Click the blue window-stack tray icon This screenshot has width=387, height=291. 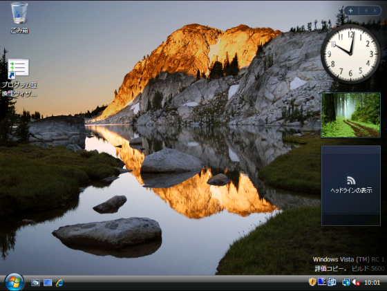tap(332, 282)
